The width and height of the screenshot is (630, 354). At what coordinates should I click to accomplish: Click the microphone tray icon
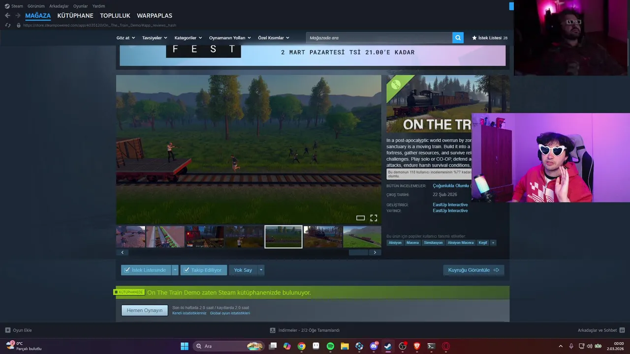click(x=571, y=346)
